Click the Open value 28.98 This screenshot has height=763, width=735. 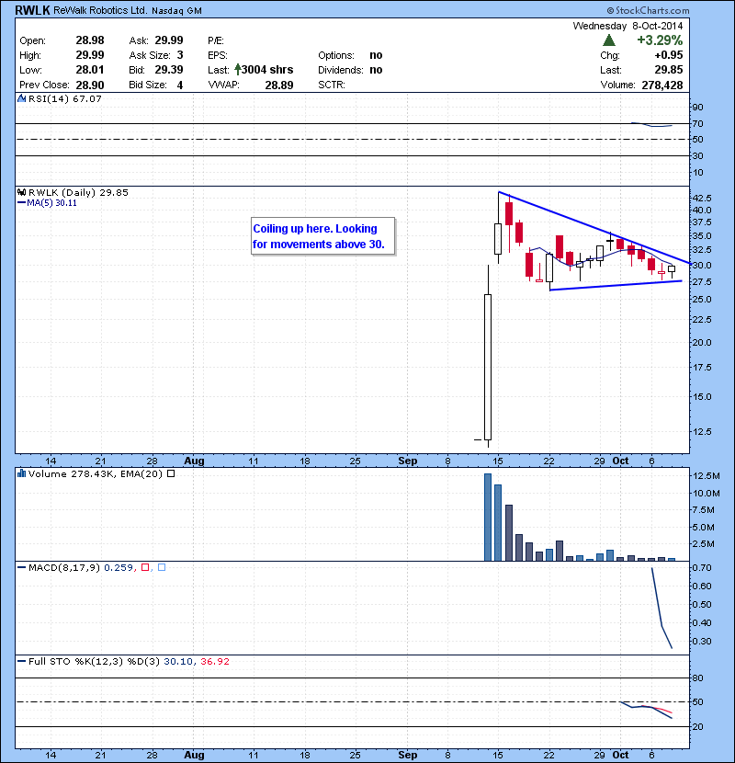90,40
